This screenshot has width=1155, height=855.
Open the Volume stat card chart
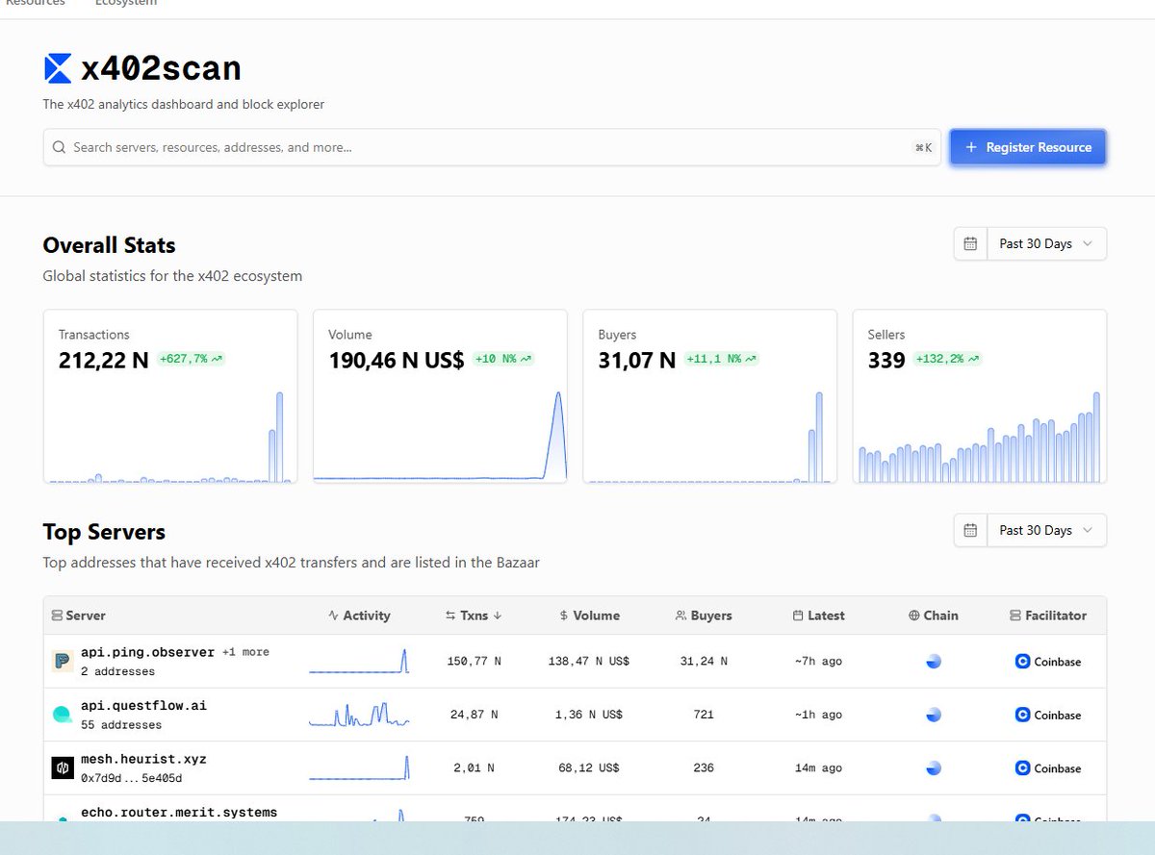[x=440, y=436]
